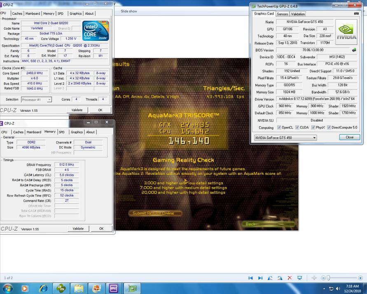
Task: Zoom out with the minus magnifier icon
Action: click(323, 278)
